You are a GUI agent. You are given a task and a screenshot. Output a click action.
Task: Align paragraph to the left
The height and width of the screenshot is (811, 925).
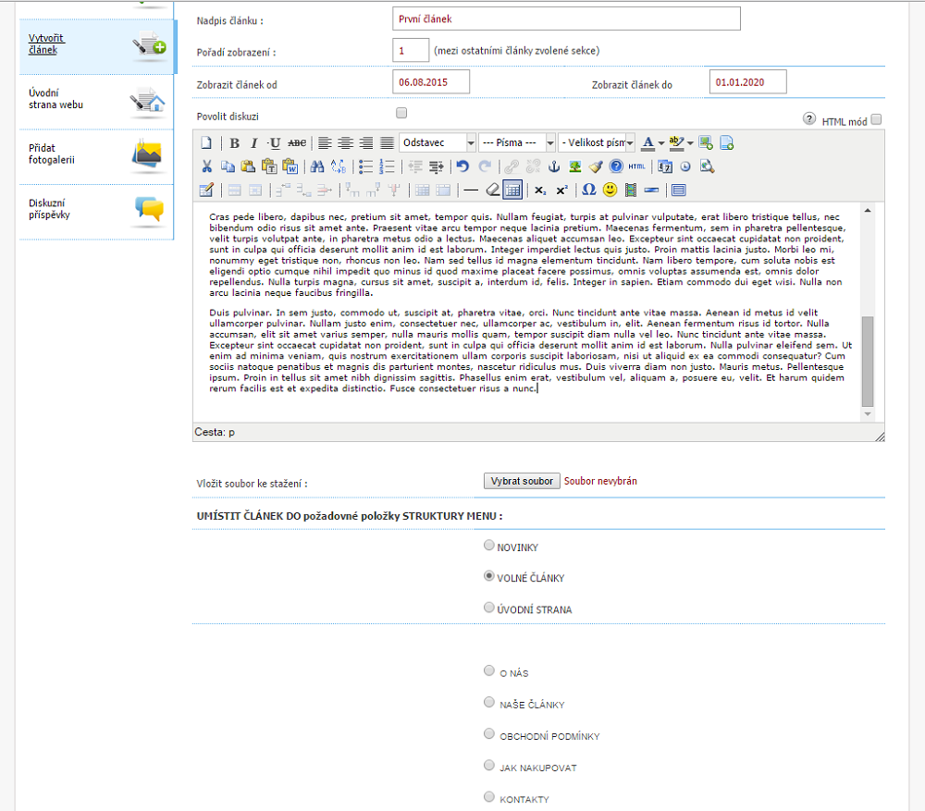(x=325, y=142)
